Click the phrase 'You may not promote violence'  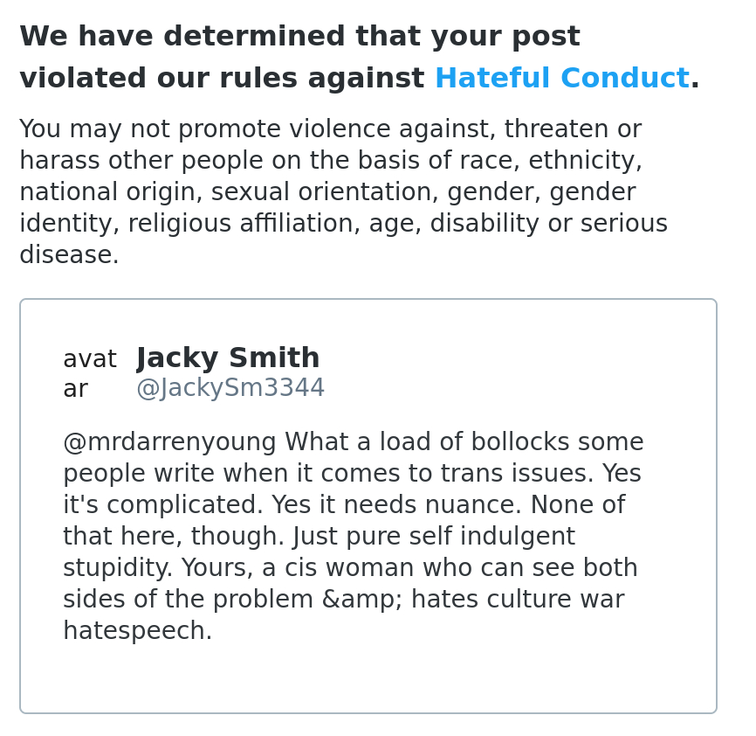(x=175, y=130)
